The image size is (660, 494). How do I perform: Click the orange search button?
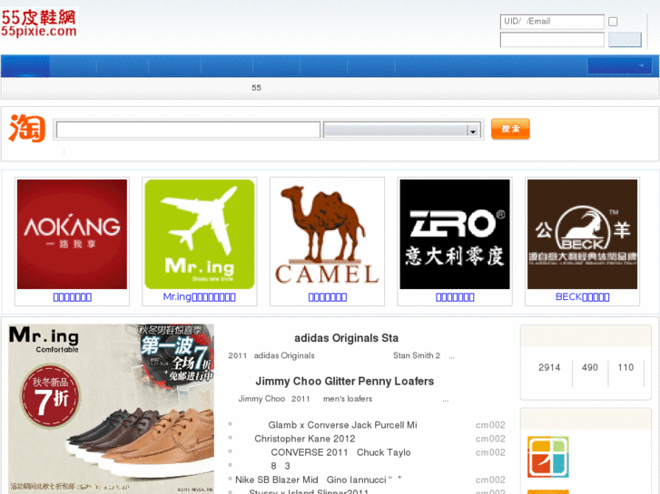tap(510, 129)
